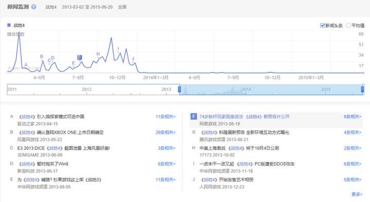Click source and date 17173 2013-10-02

(x=217, y=155)
